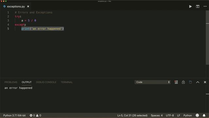209x118 pixels.
Task: Maximize the panel with the chevron up
Action: coord(198,82)
